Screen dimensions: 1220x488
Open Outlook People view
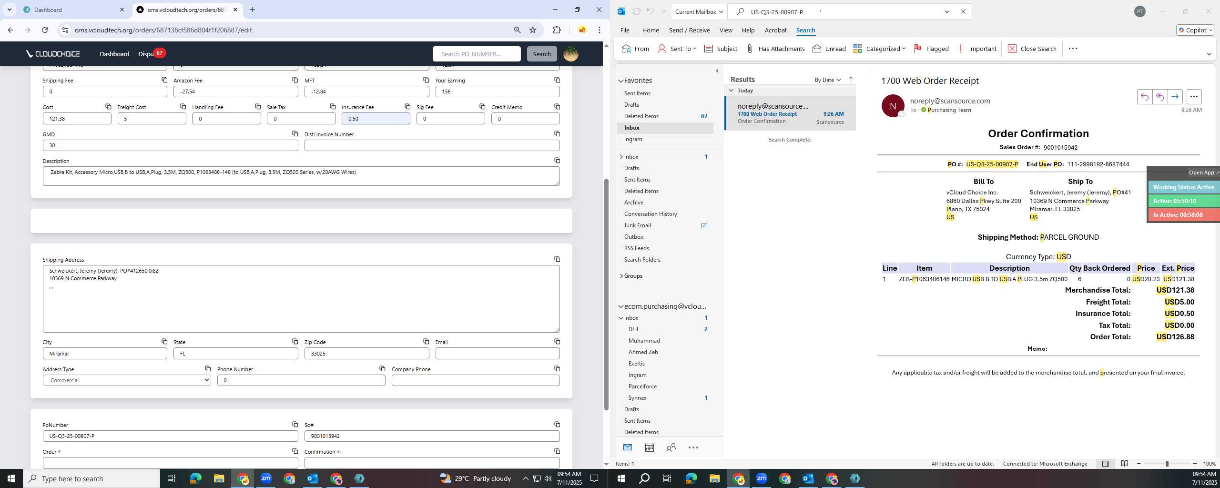(671, 447)
